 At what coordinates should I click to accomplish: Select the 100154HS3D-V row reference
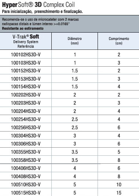click(26, 86)
